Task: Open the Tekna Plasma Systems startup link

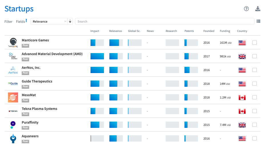Action: click(39, 109)
